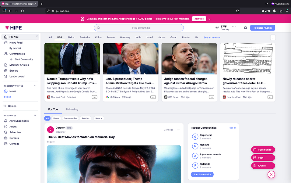Click See all in Popular Communities
The height and width of the screenshot is (183, 291).
(233, 128)
